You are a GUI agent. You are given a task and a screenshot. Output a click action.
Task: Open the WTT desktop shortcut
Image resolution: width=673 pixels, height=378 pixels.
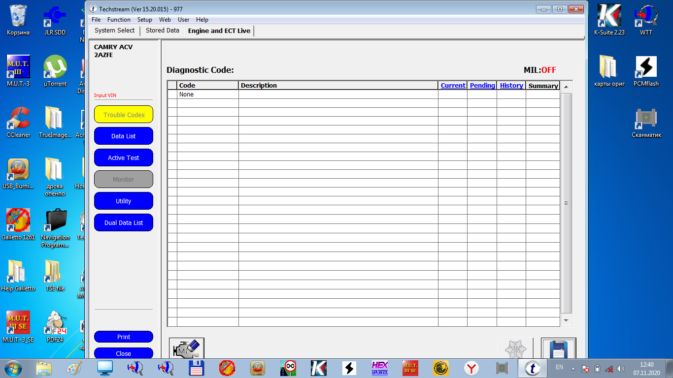point(646,20)
